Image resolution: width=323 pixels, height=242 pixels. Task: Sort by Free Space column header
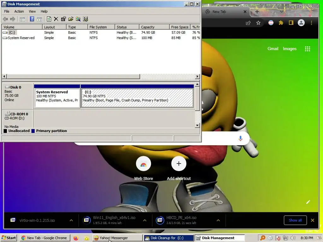click(179, 27)
